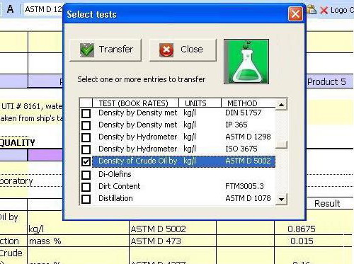Click the test list scrollbar thumb

pyautogui.click(x=281, y=144)
